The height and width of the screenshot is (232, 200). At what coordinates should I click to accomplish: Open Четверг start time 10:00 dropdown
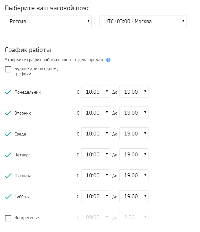(96, 154)
